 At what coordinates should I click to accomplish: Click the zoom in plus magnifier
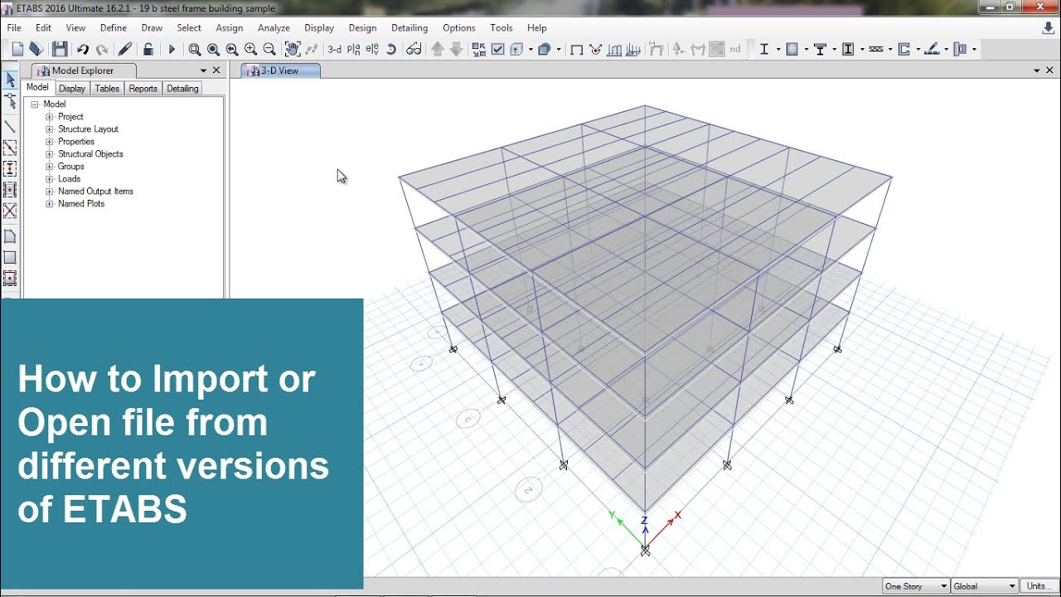250,50
